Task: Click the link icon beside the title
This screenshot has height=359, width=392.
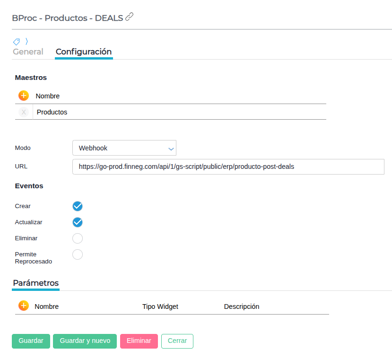Action: tap(130, 18)
